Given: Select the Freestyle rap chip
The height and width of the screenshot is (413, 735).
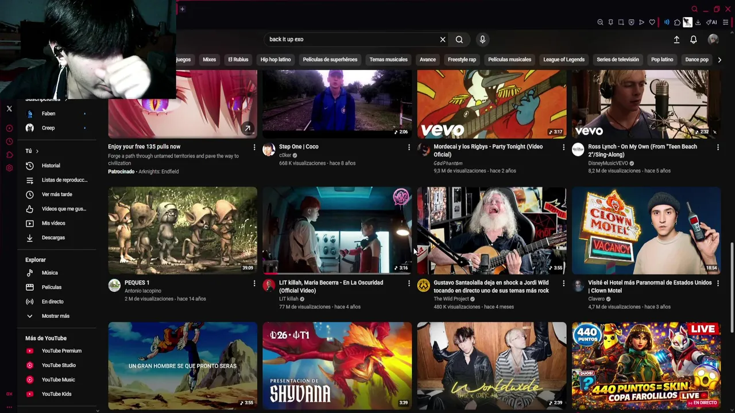Looking at the screenshot, I should [462, 60].
